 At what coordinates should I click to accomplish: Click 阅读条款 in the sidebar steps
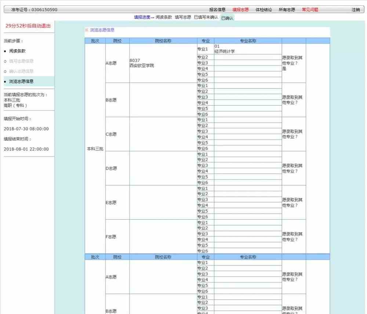17,51
